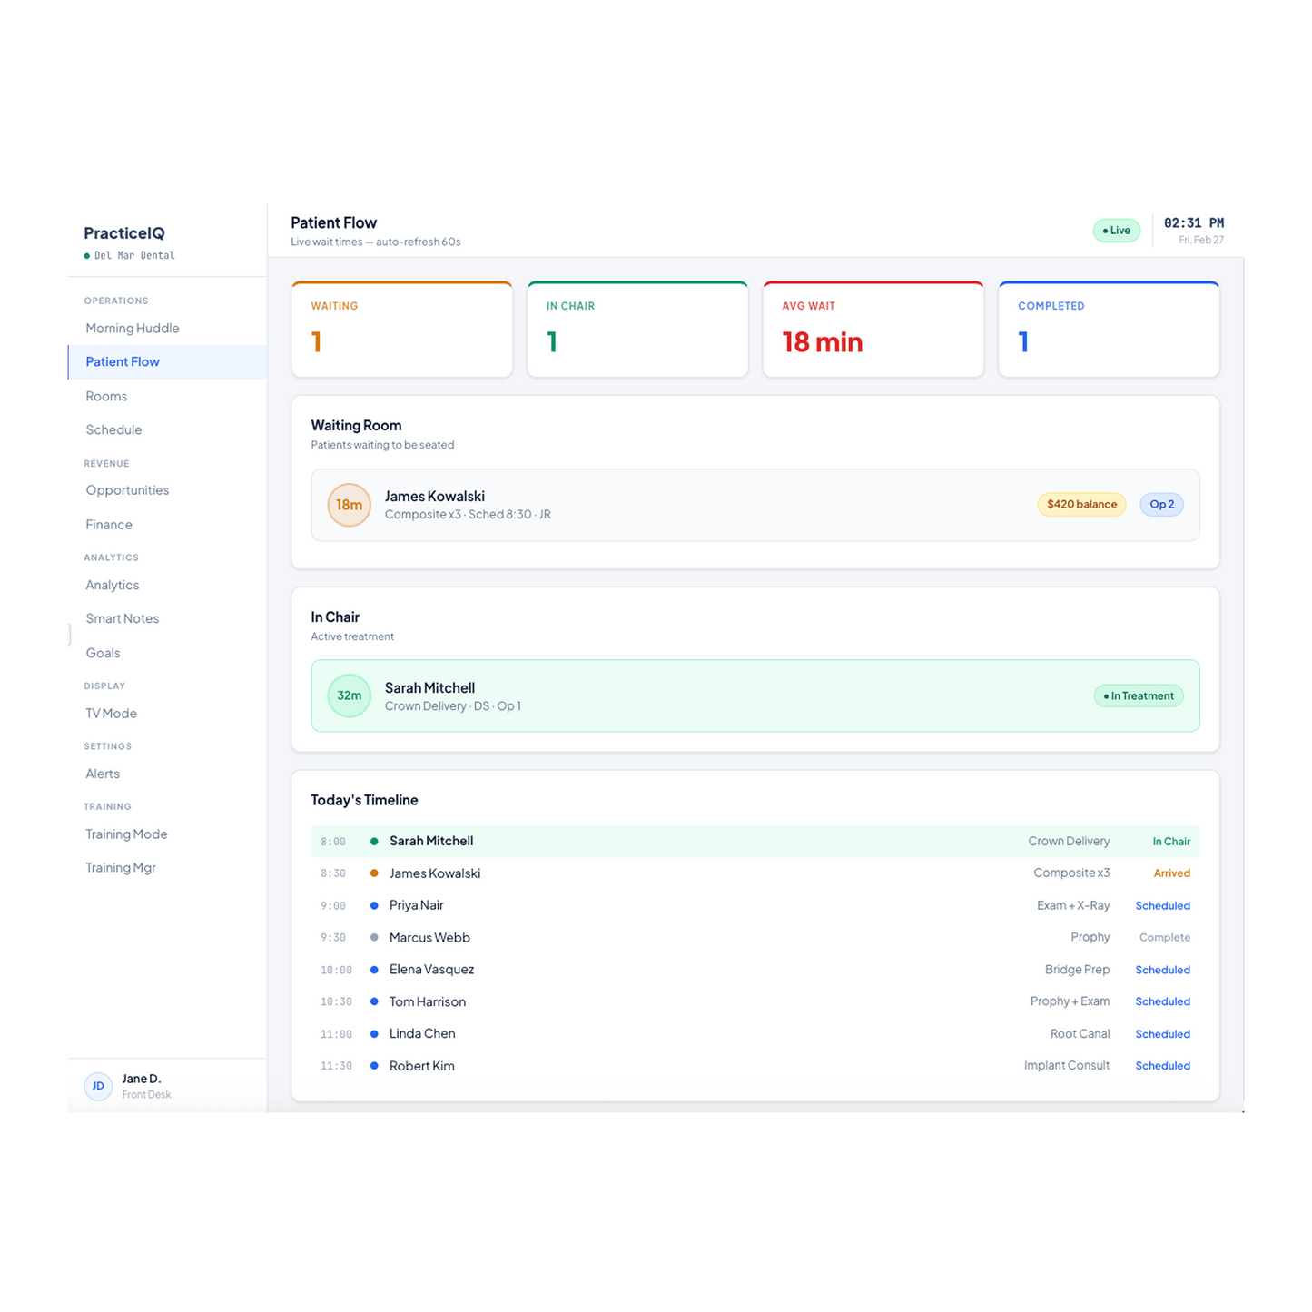Click the green Live status badge
Screen dimensions: 1312x1312
pyautogui.click(x=1116, y=231)
